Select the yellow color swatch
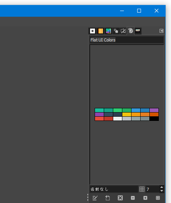Viewport: 171px width, 203px height. [x=127, y=114]
